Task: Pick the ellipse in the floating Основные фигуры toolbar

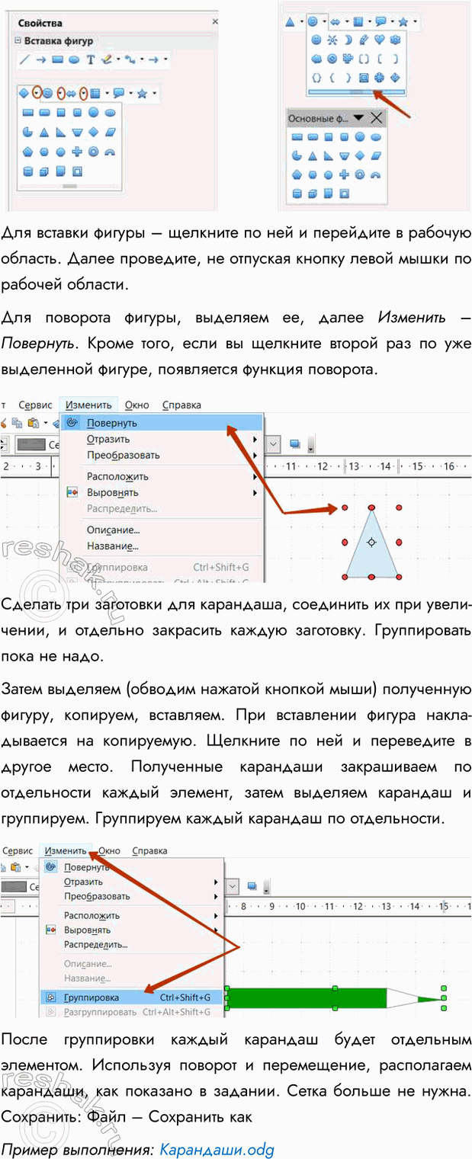Action: coord(375,136)
